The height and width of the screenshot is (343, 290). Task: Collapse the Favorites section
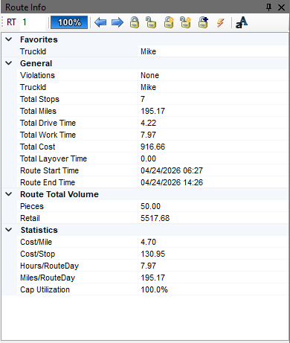tap(9, 39)
